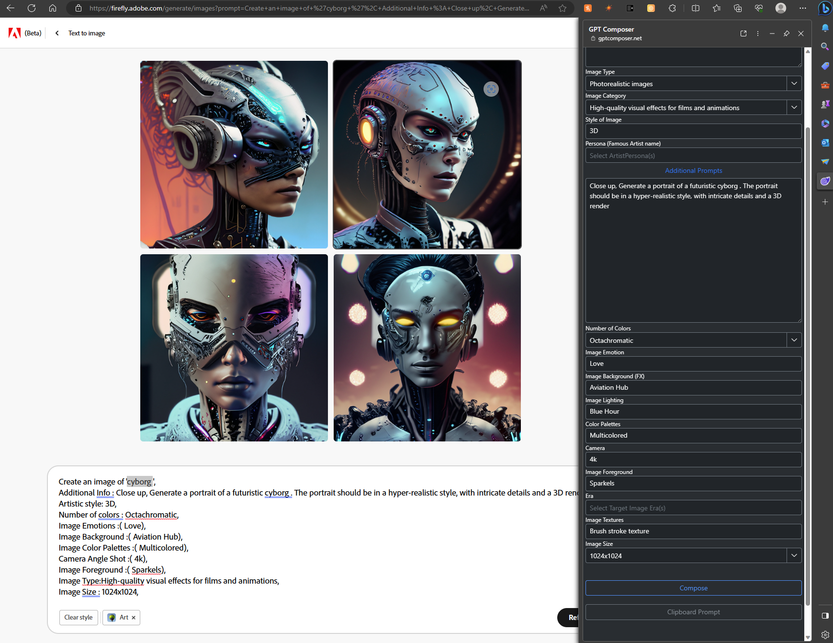Open the browser extensions puzzle icon
This screenshot has width=833, height=643.
click(x=672, y=8)
